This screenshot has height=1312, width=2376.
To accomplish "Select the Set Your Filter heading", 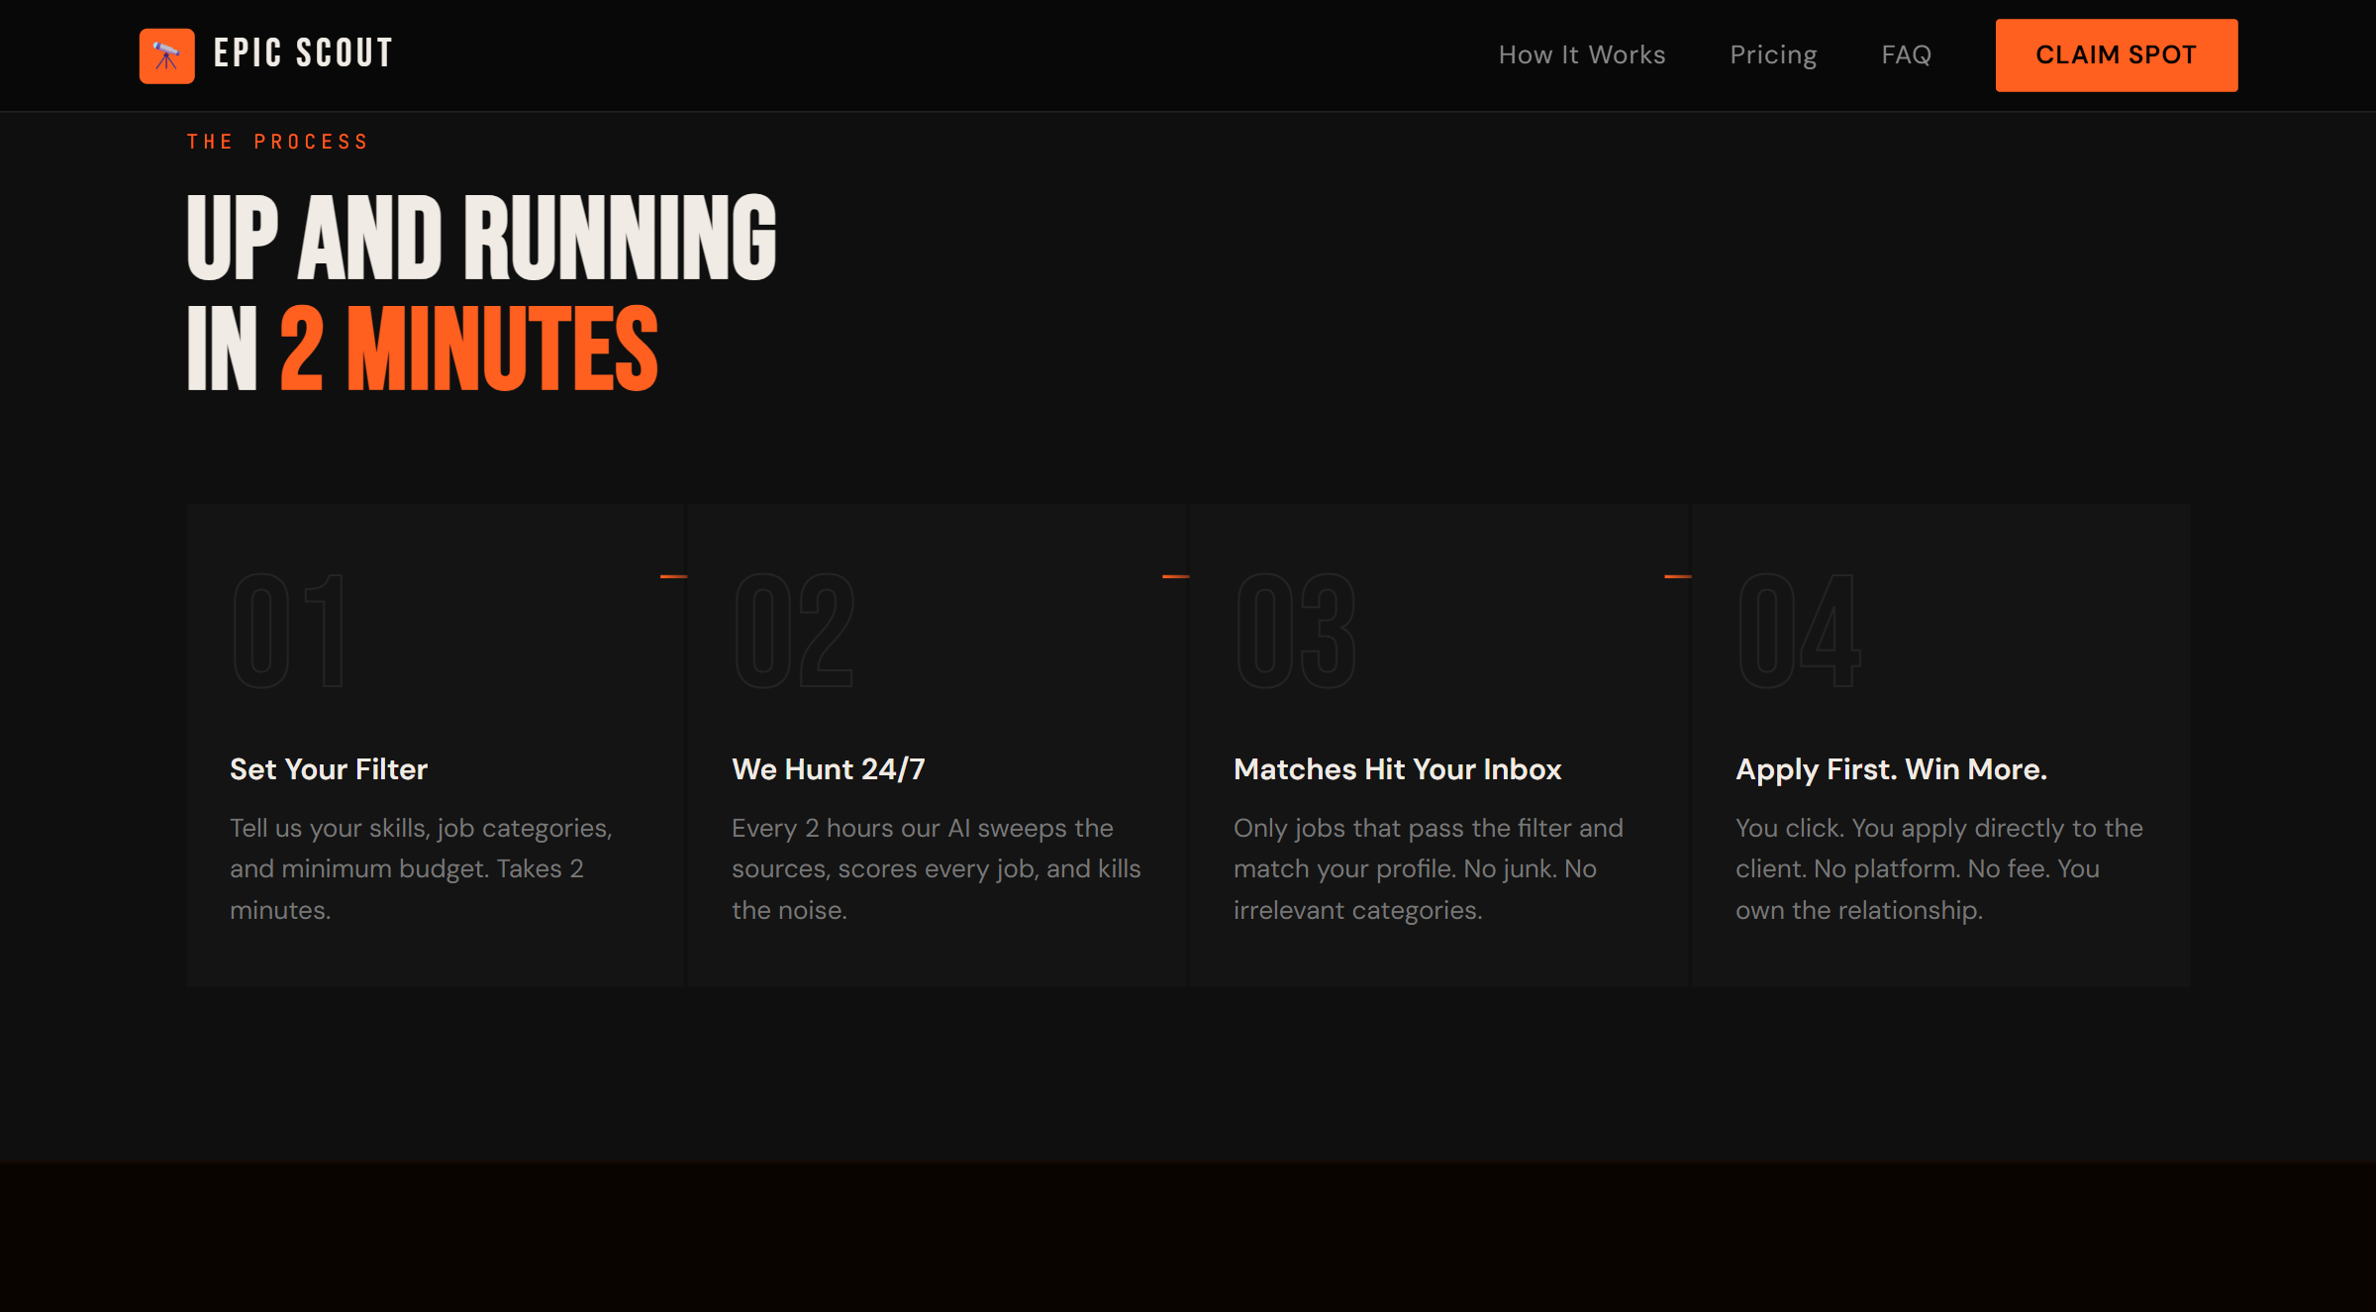I will pos(329,769).
